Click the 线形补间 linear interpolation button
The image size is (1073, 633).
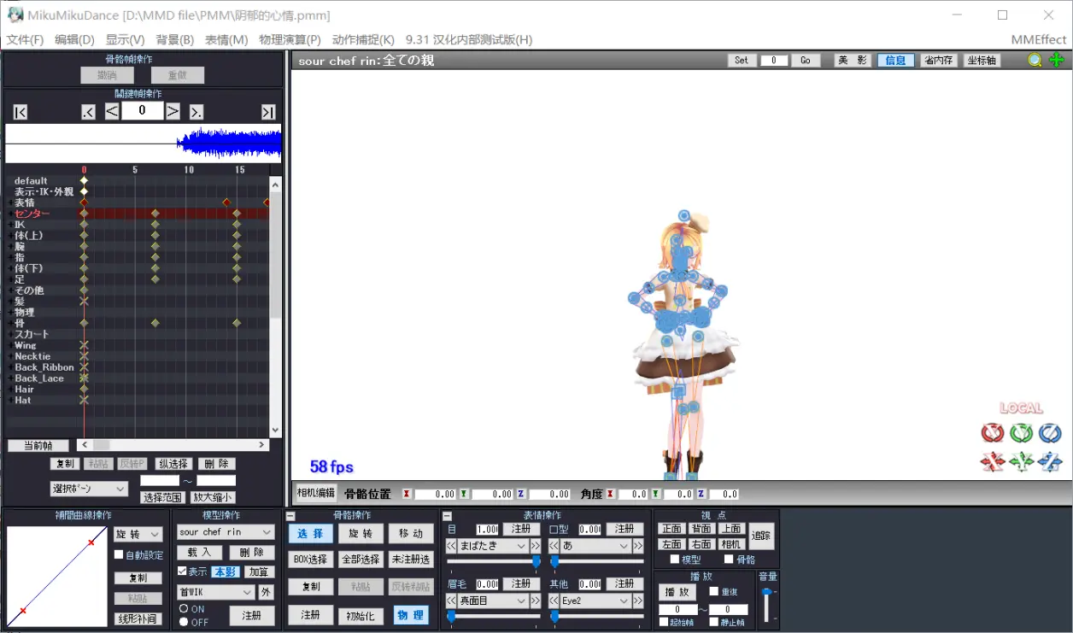[138, 618]
